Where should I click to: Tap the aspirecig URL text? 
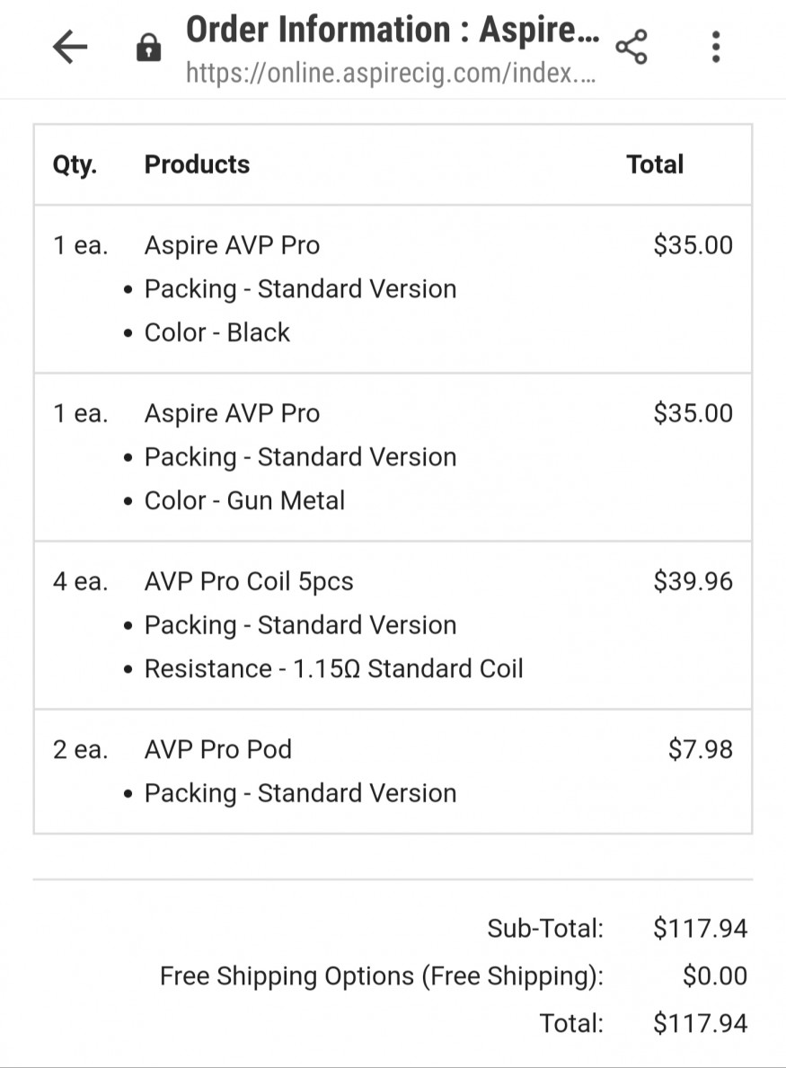(390, 74)
